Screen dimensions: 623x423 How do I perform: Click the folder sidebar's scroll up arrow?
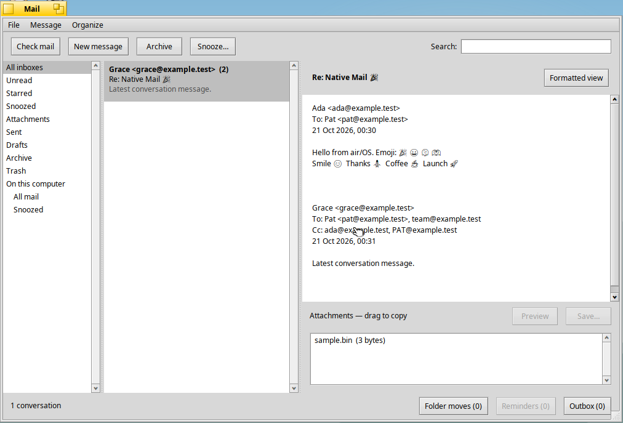(96, 66)
